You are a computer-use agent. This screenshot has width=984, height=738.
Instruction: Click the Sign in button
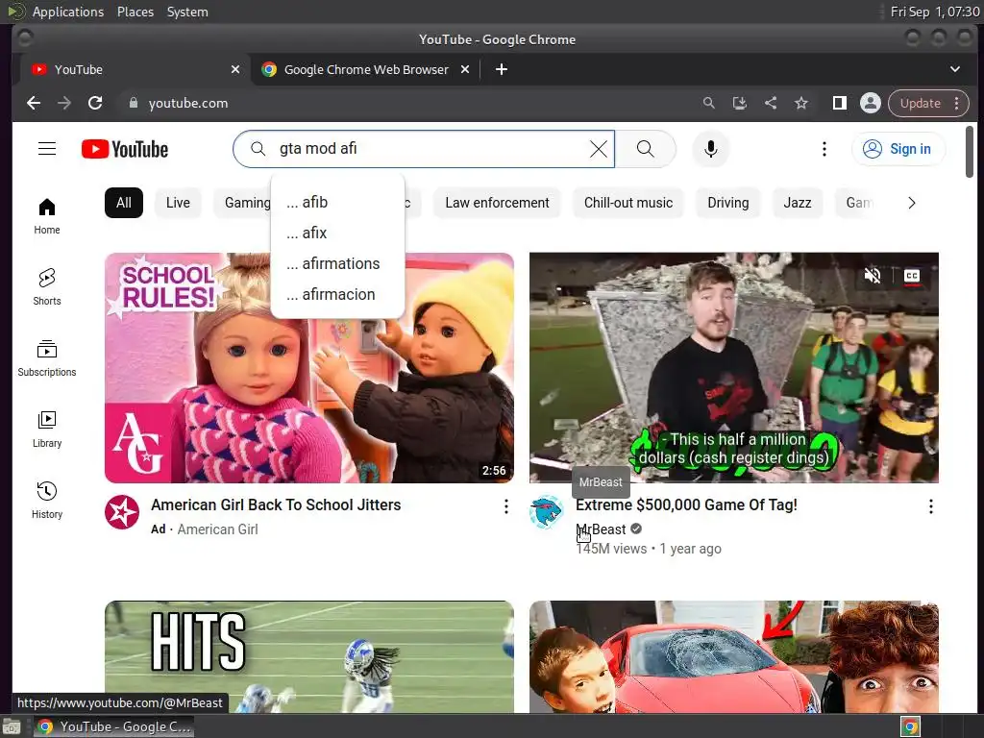[x=898, y=149]
